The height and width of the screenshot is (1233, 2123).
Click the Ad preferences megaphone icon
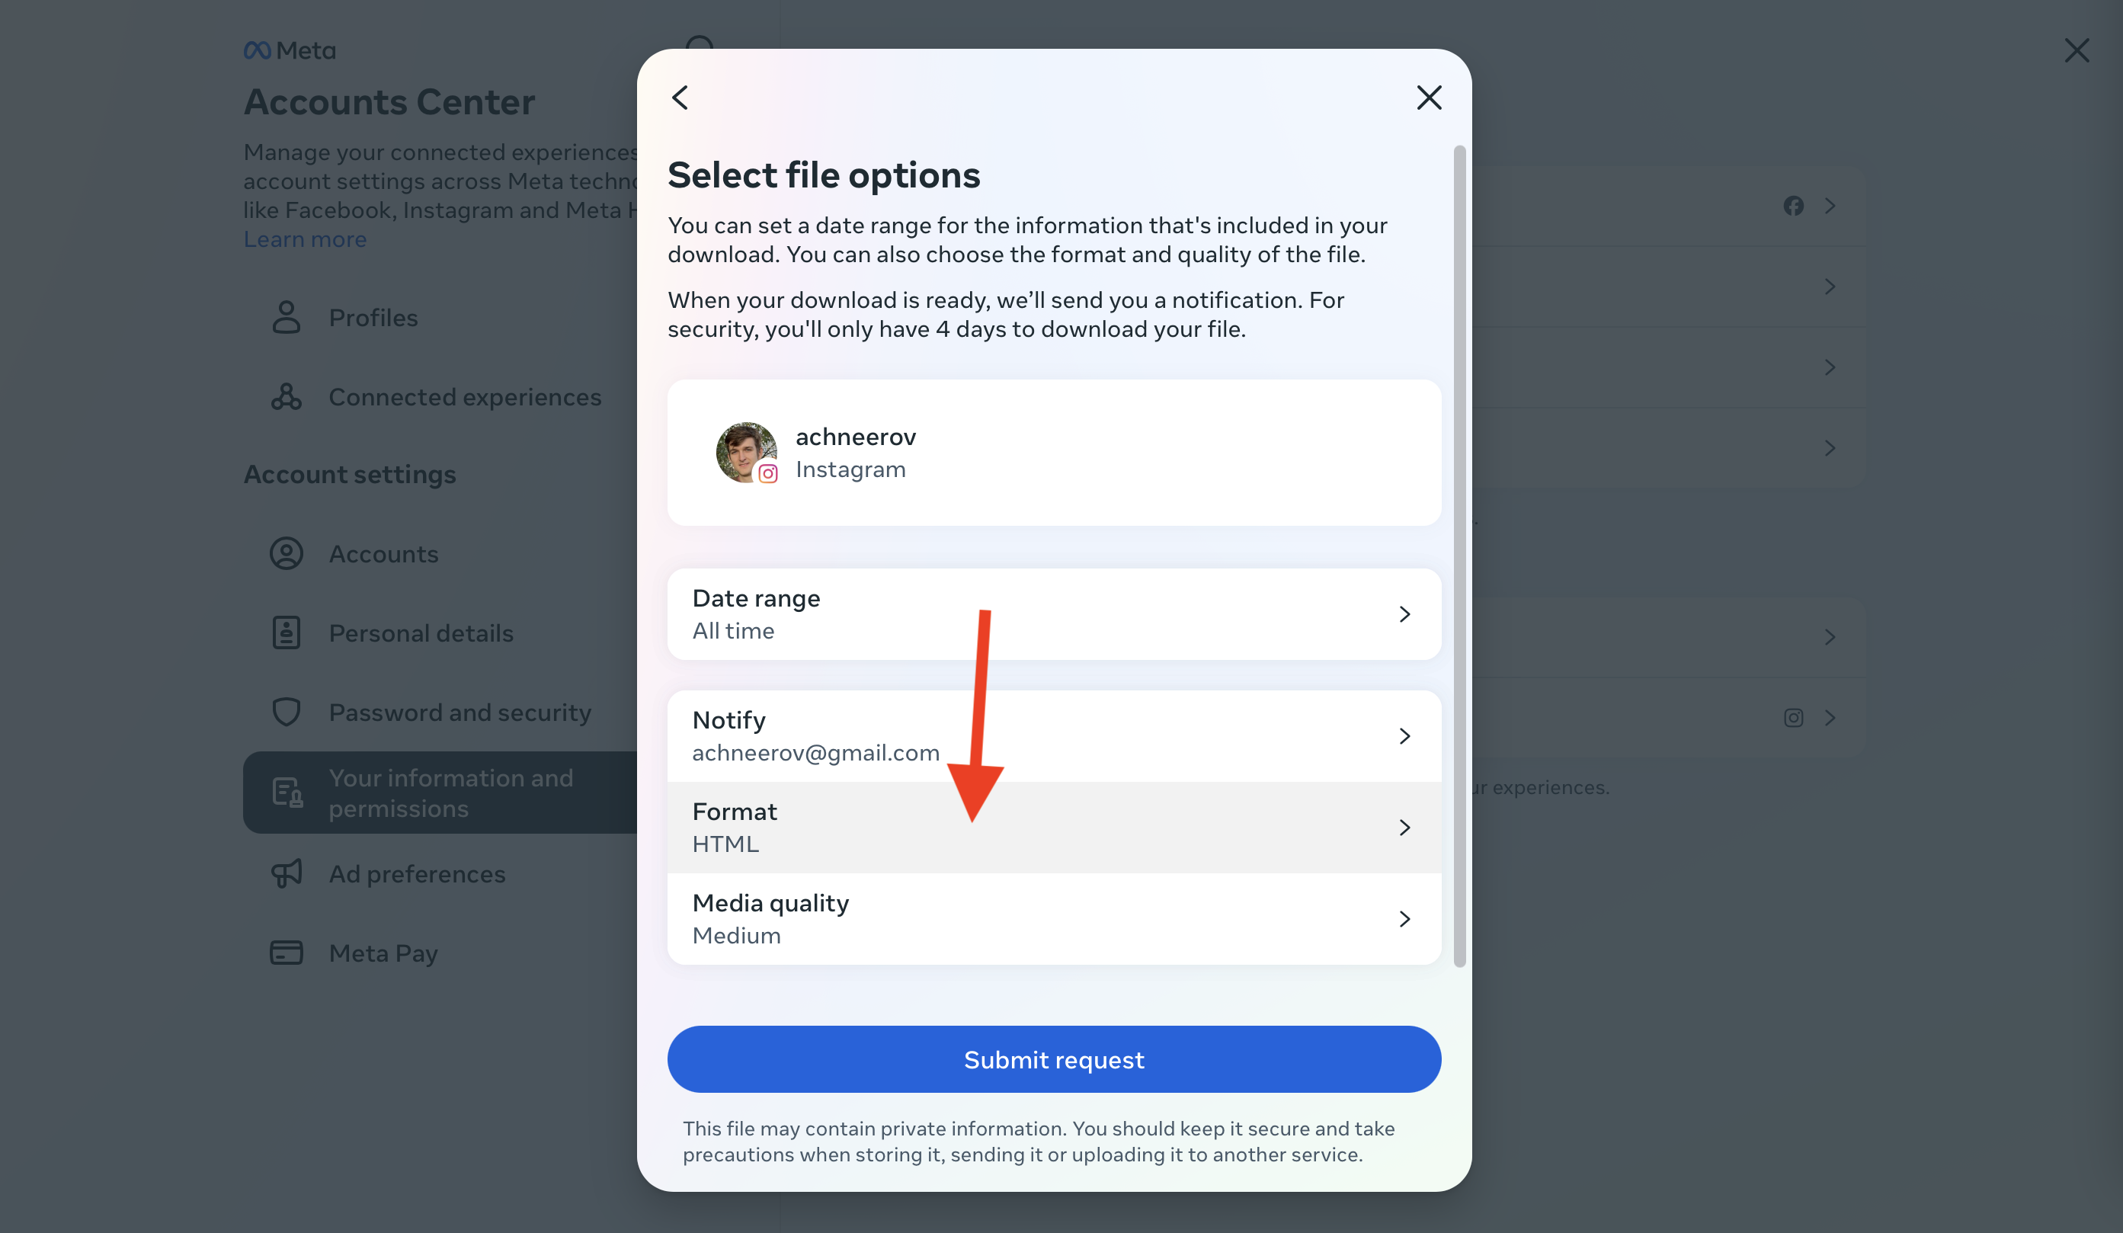coord(287,873)
